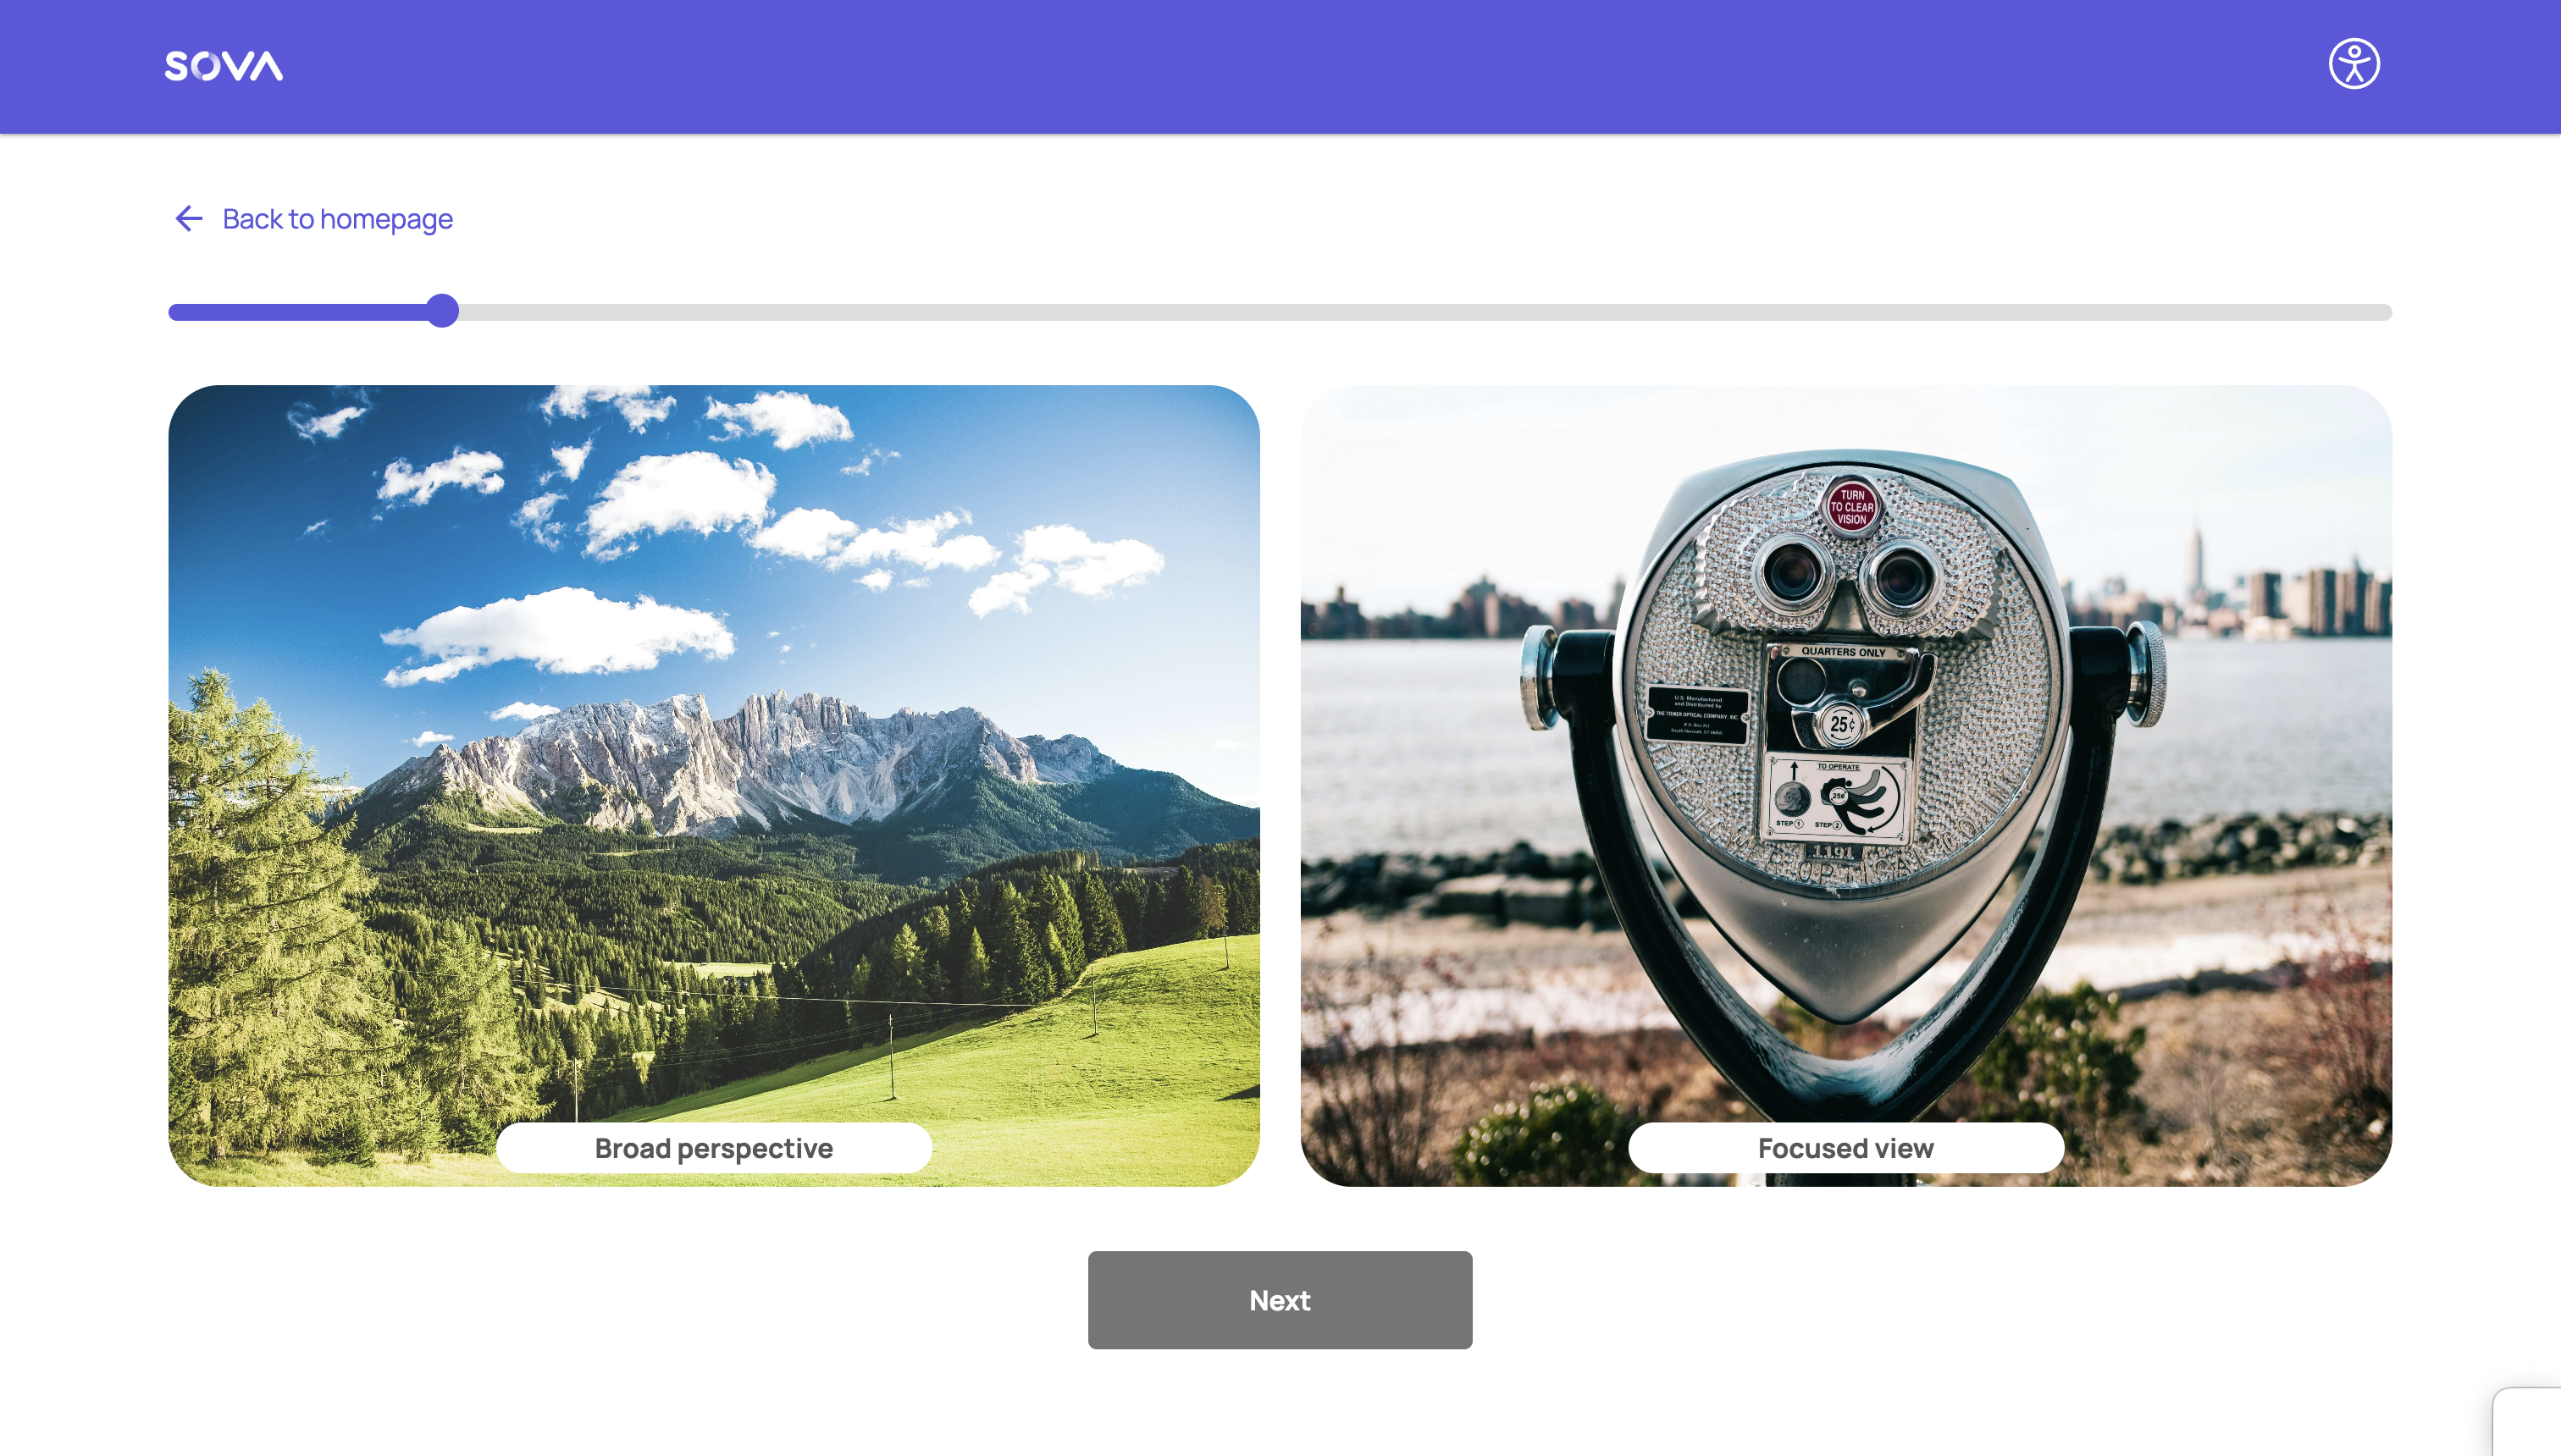This screenshot has height=1456, width=2561.
Task: Click the unfilled gray progress track
Action: [1401, 312]
